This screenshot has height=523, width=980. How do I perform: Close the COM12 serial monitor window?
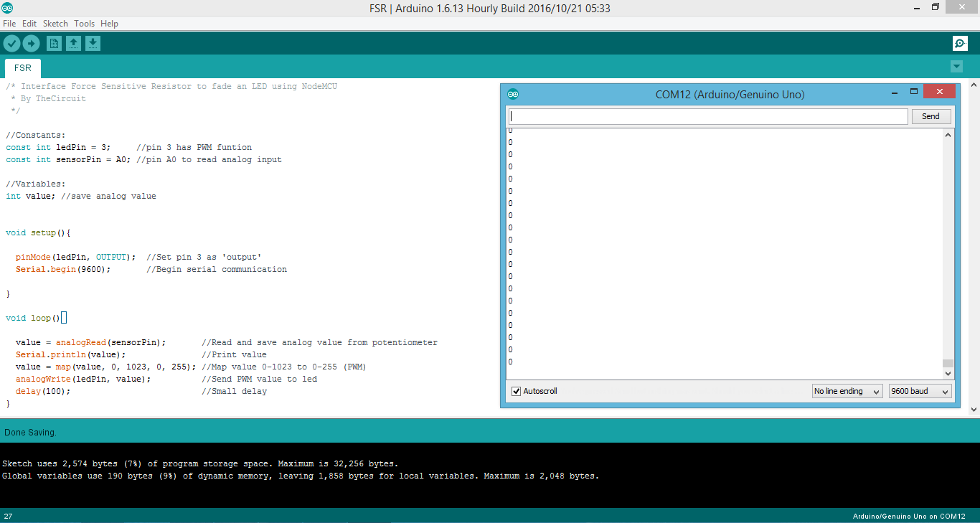[x=939, y=92]
